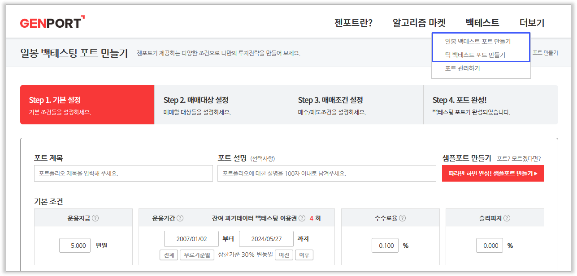
Task: Go to Step 2. 매매대상 설정 tab
Action: [x=221, y=105]
